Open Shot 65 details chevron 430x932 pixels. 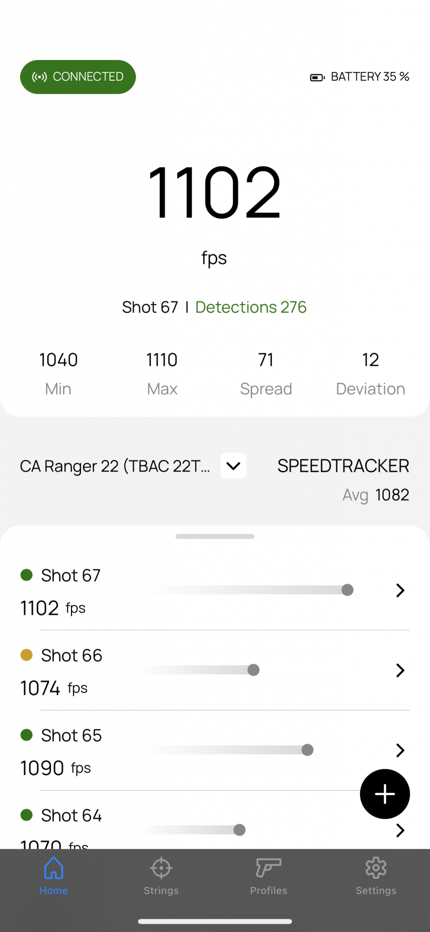[x=400, y=750]
